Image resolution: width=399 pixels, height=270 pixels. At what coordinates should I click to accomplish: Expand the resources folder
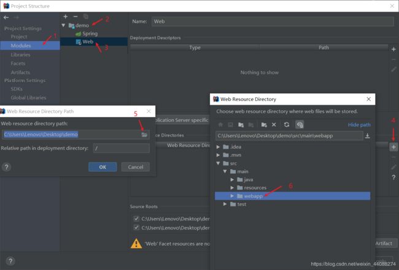point(232,188)
